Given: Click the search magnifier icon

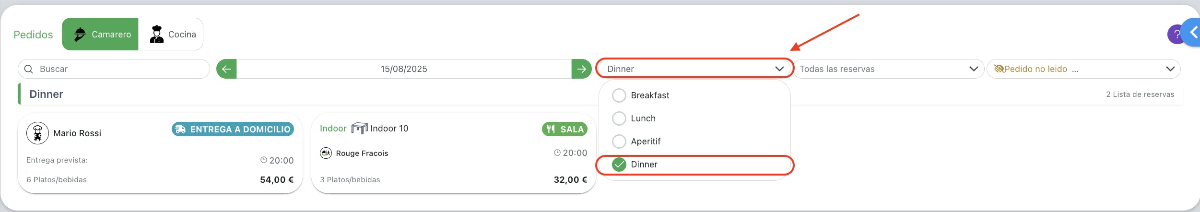Looking at the screenshot, I should click(29, 69).
